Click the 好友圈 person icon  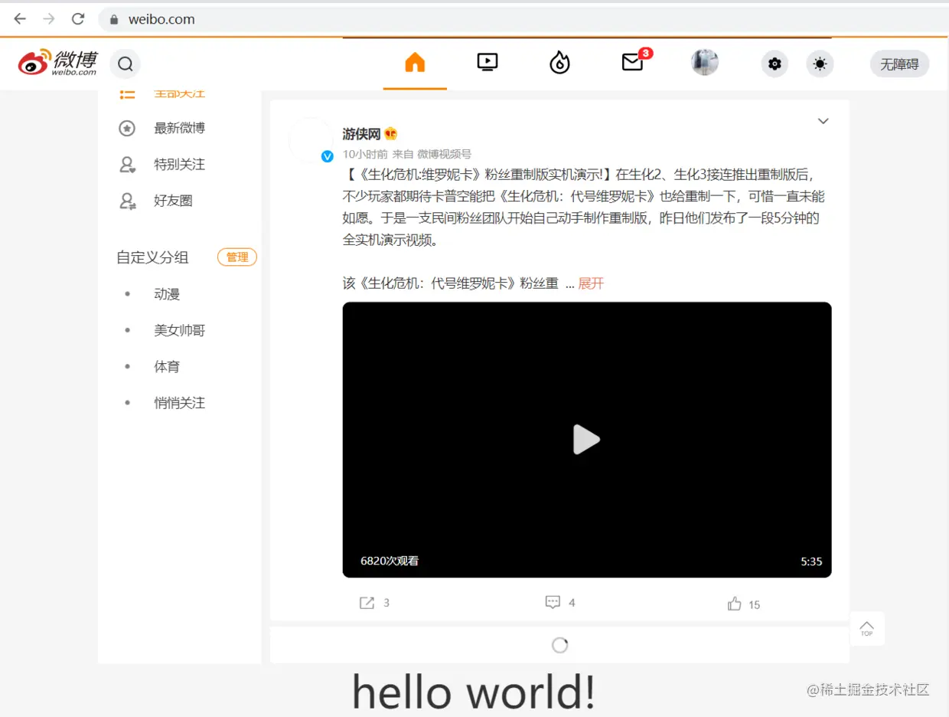pyautogui.click(x=127, y=201)
